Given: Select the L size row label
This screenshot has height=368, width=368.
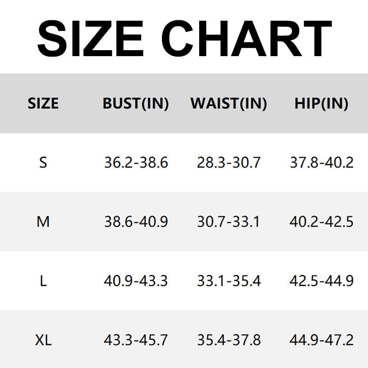Looking at the screenshot, I should [x=43, y=281].
